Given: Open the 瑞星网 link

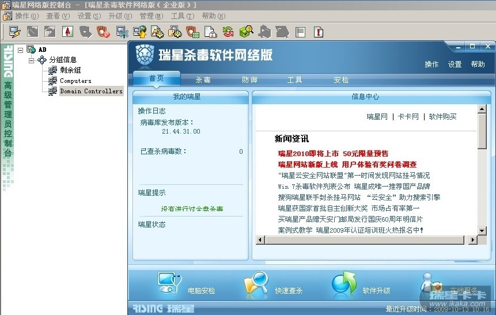Looking at the screenshot, I should click(x=377, y=117).
